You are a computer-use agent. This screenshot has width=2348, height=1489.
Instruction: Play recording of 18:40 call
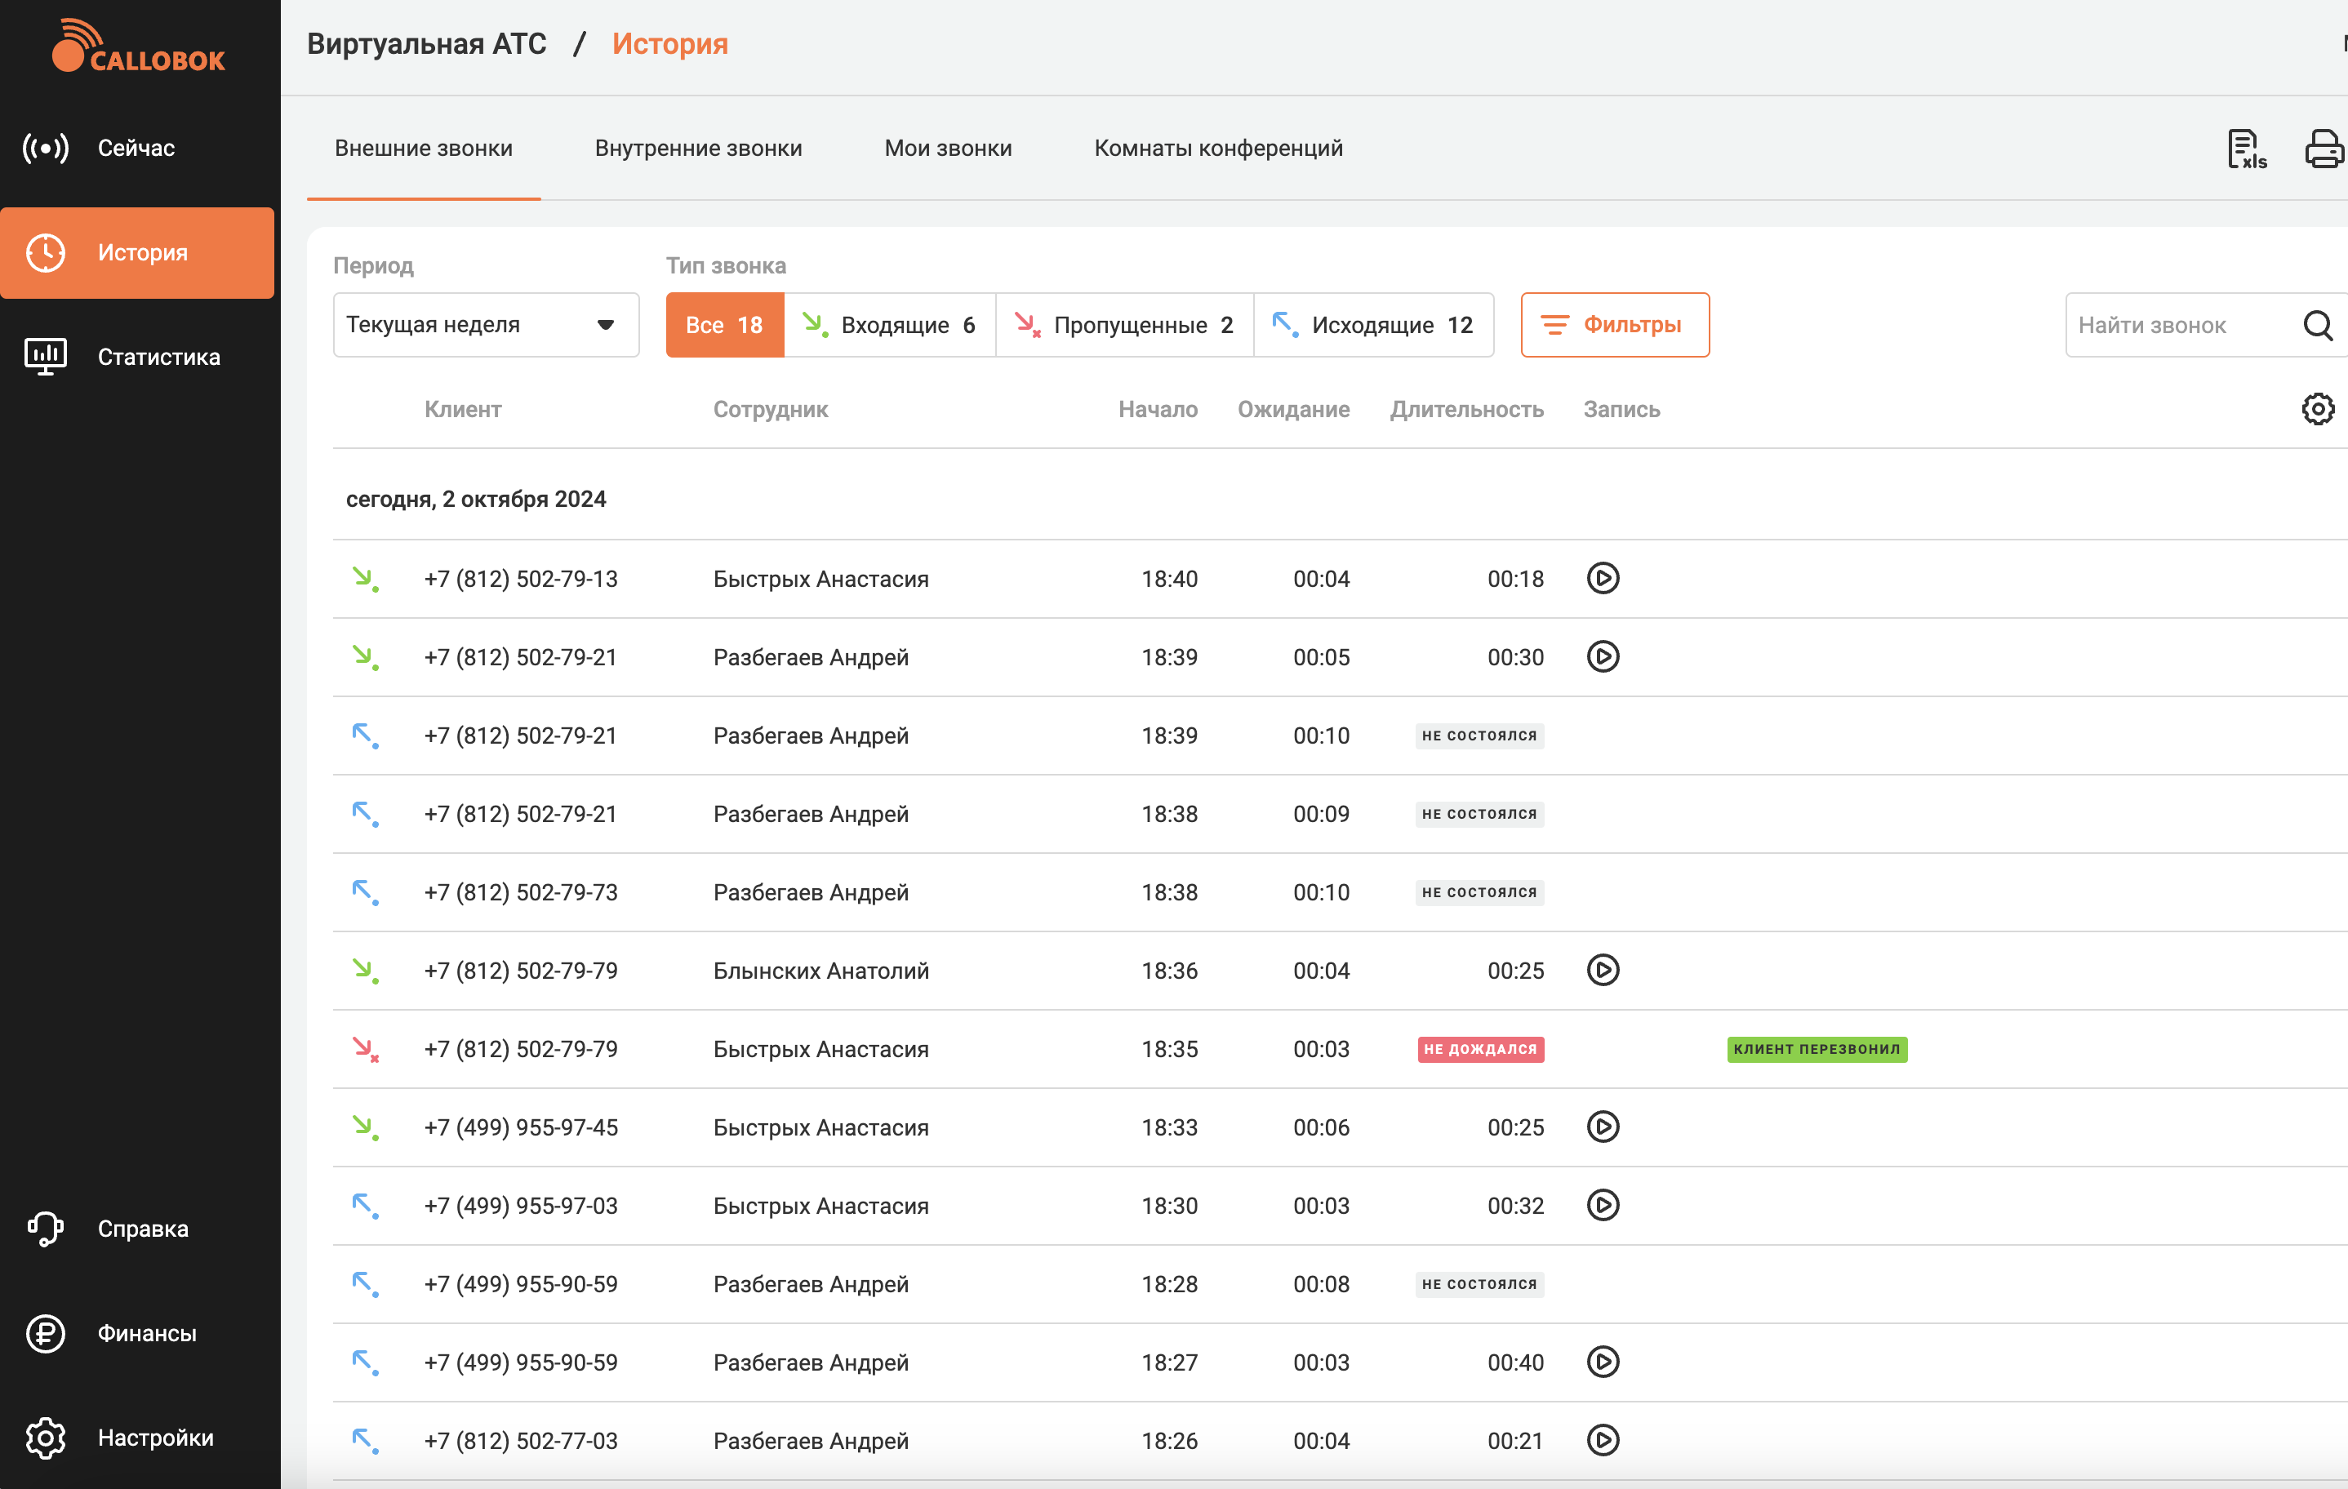coord(1602,578)
